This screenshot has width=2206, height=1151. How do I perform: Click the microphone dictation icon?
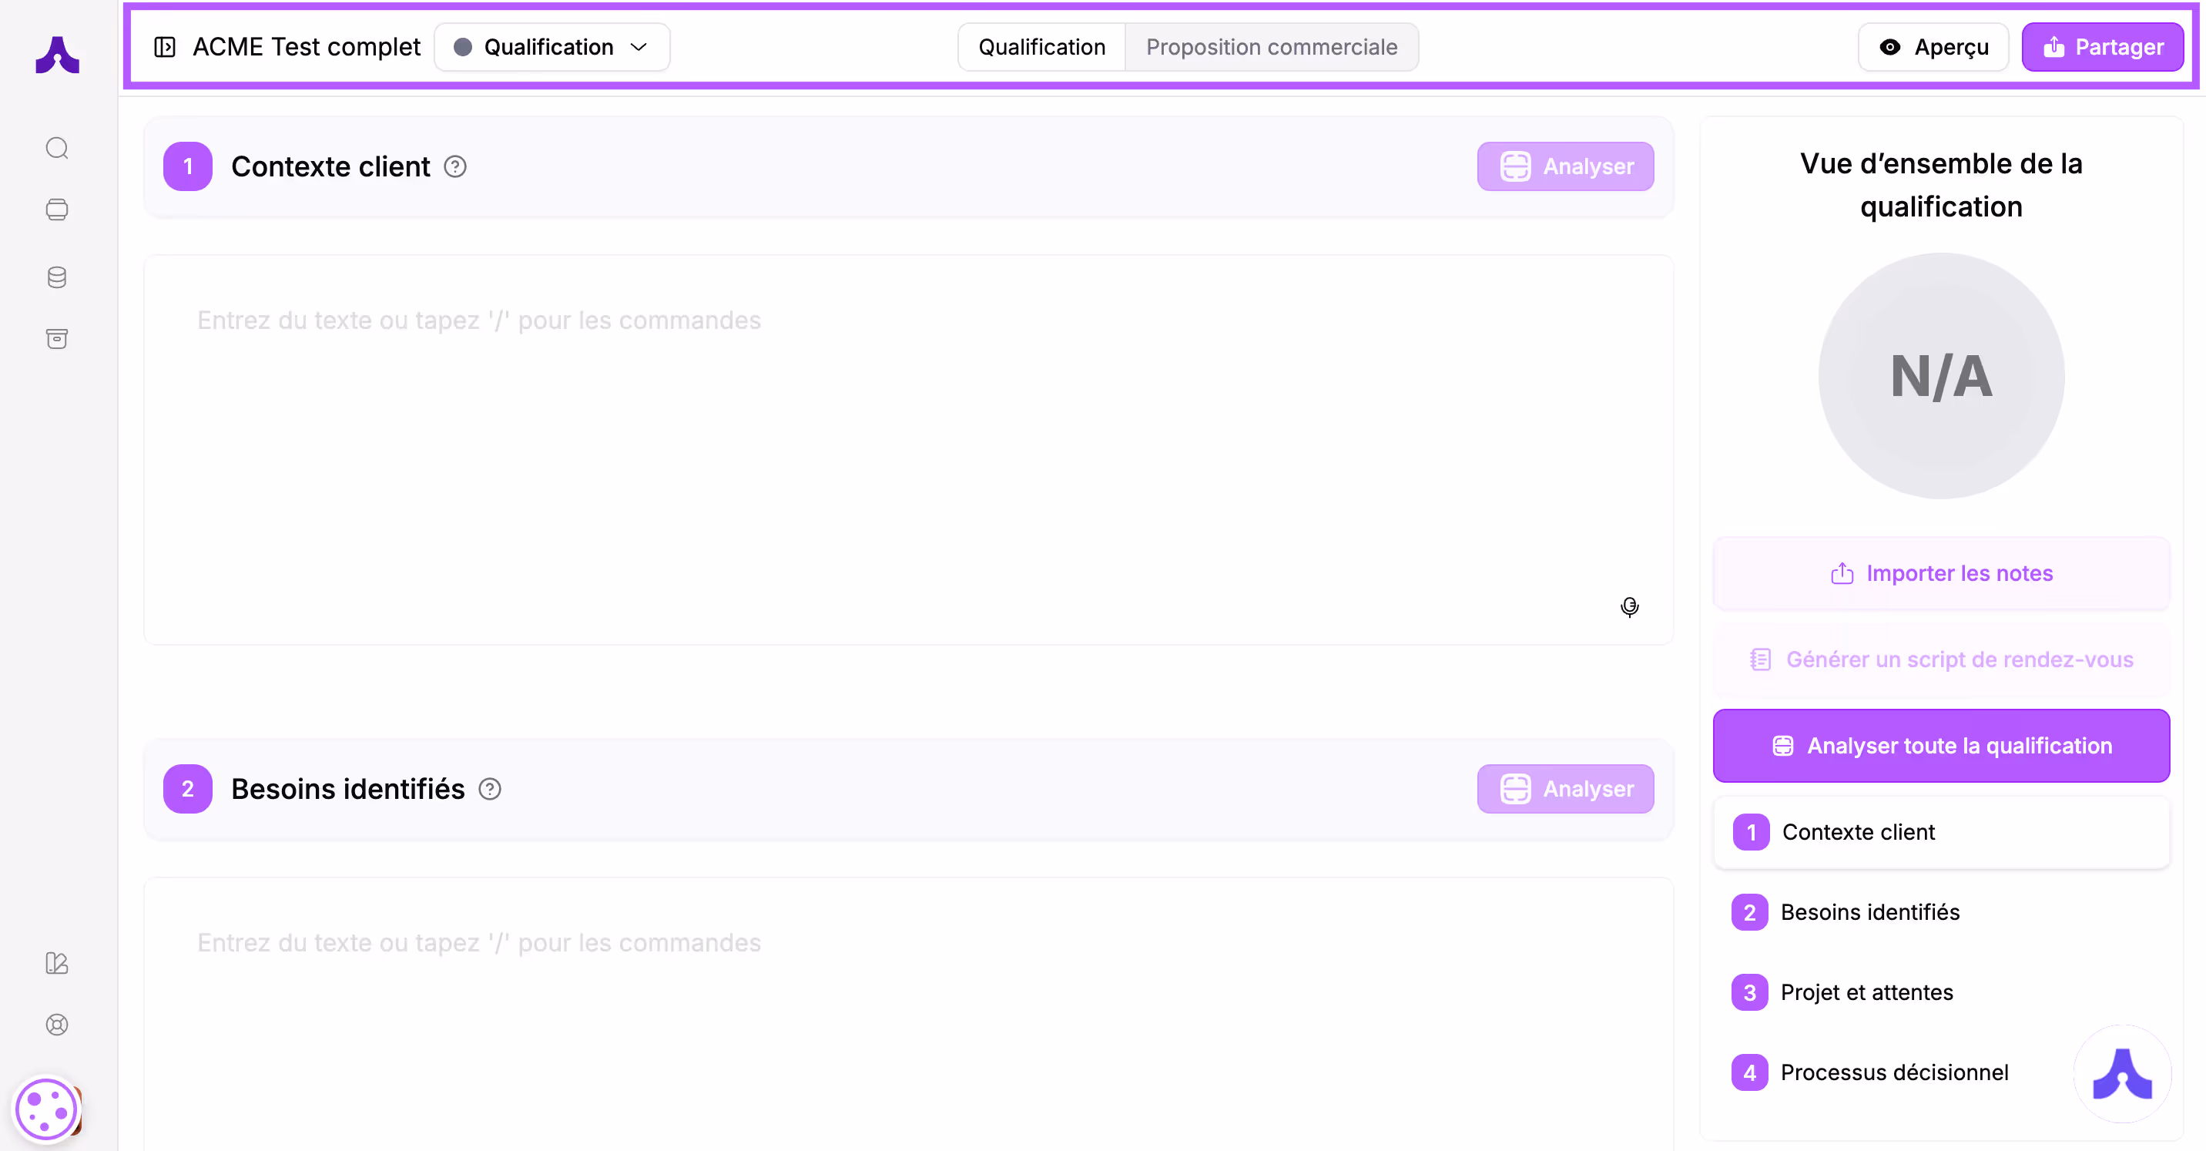[x=1629, y=607]
